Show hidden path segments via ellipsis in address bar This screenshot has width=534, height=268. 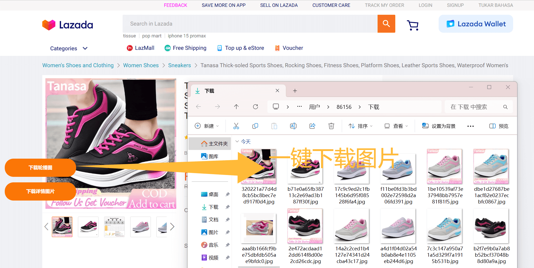point(299,107)
